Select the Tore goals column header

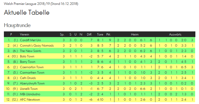[100, 34]
